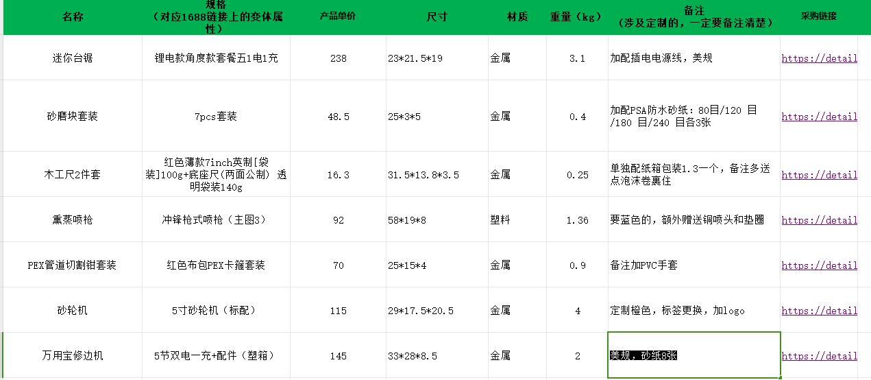Click the 砂轮机 purchase link
Viewport: 871px width, 380px height.
[x=819, y=311]
